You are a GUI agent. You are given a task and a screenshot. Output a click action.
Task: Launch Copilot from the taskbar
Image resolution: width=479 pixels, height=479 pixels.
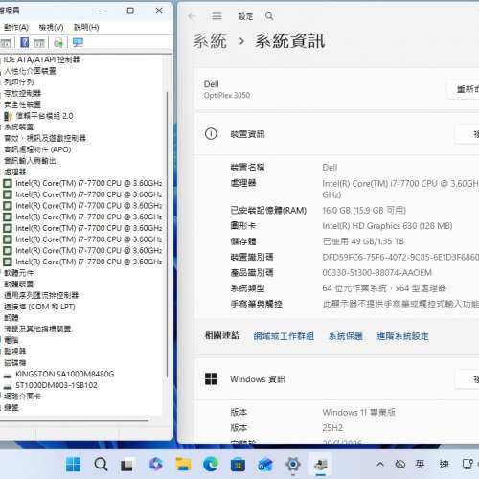(x=155, y=464)
